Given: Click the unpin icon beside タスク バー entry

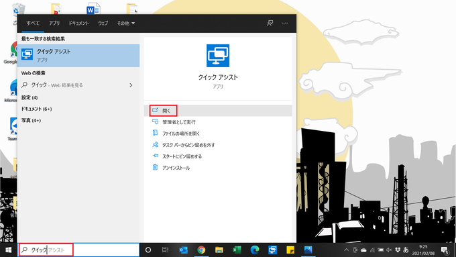Looking at the screenshot, I should (x=156, y=144).
